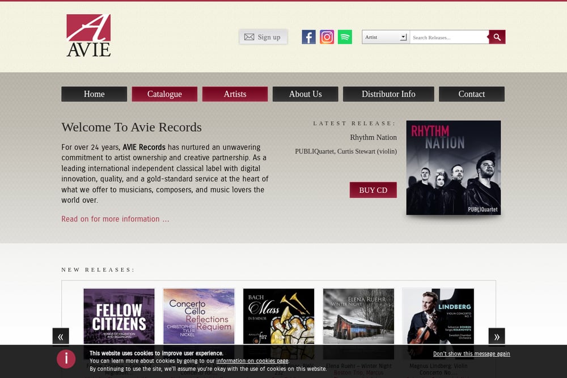Open the About Us menu item
567x378 pixels.
pos(305,94)
